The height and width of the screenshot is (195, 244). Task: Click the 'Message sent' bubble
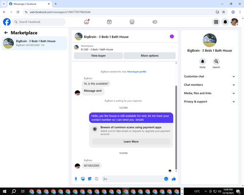(93, 91)
